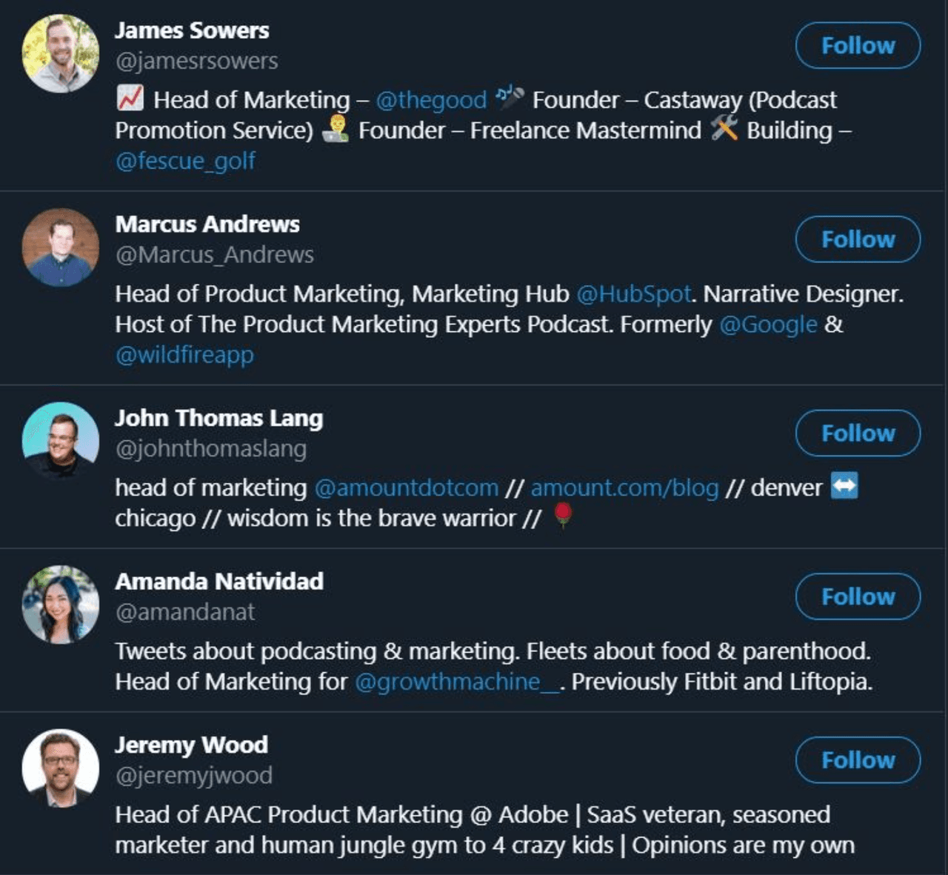Image resolution: width=948 pixels, height=875 pixels.
Task: Open the @wildfireapp mention
Action: 184,355
